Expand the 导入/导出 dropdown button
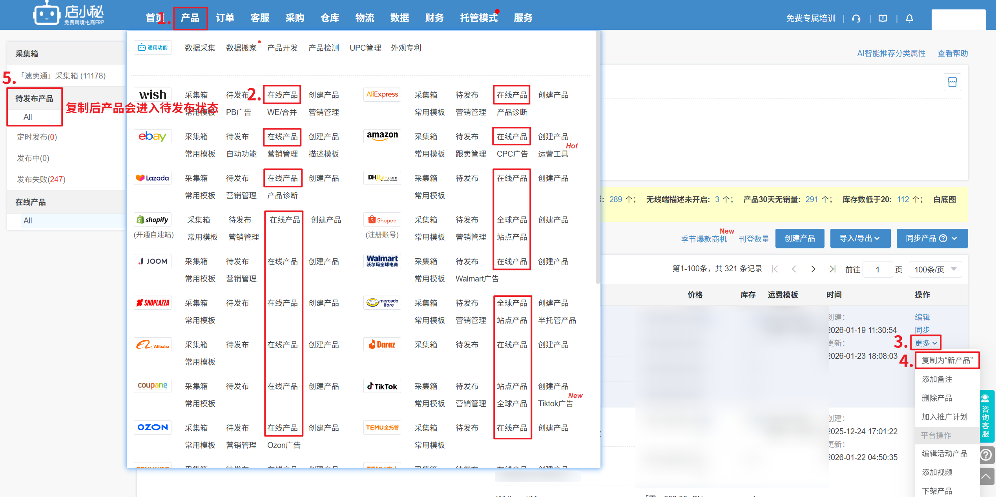 point(860,238)
